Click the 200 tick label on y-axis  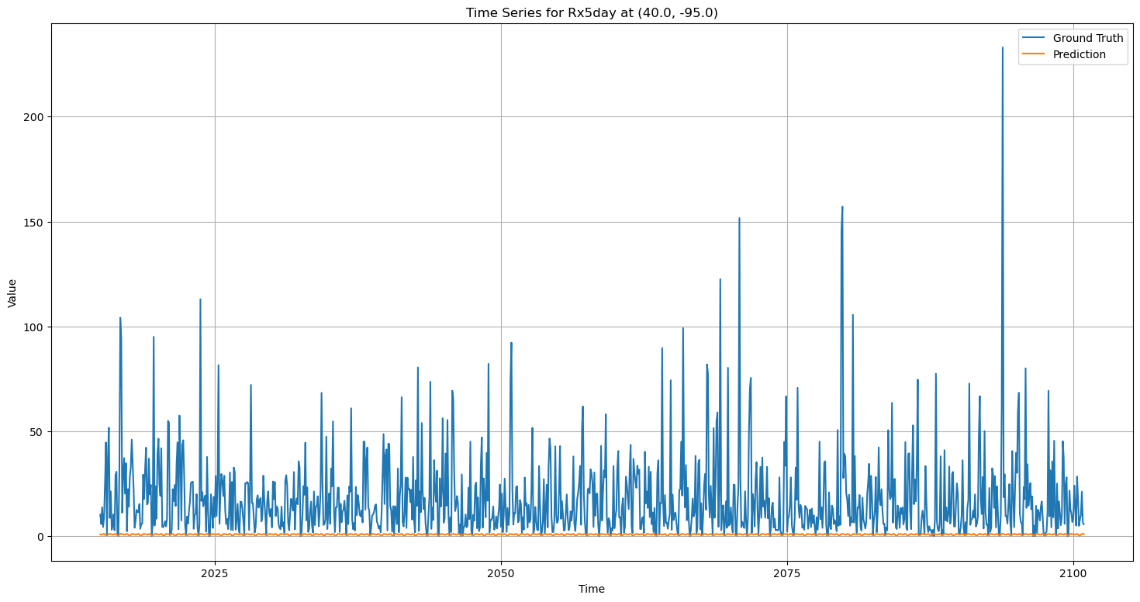36,117
